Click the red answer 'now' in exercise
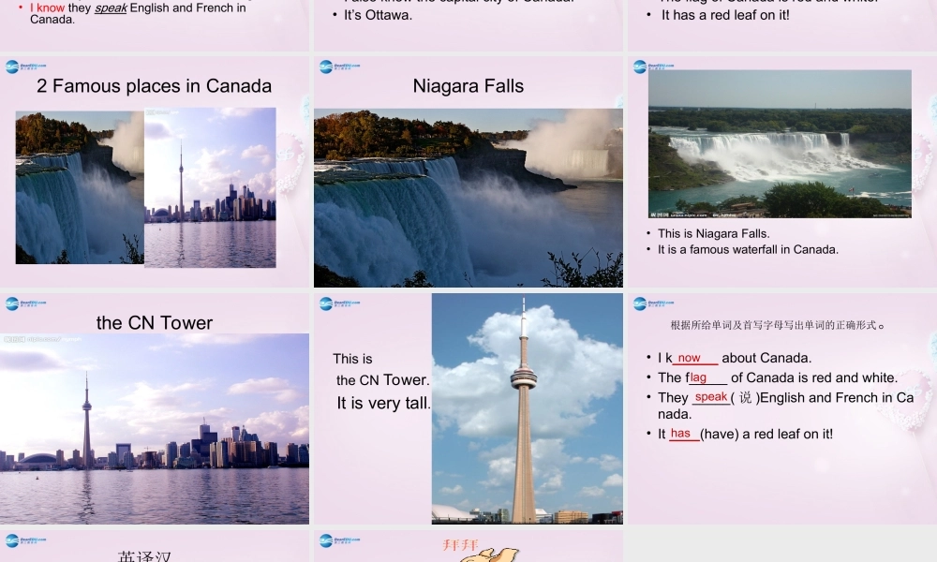The height and width of the screenshot is (562, 937). point(689,358)
